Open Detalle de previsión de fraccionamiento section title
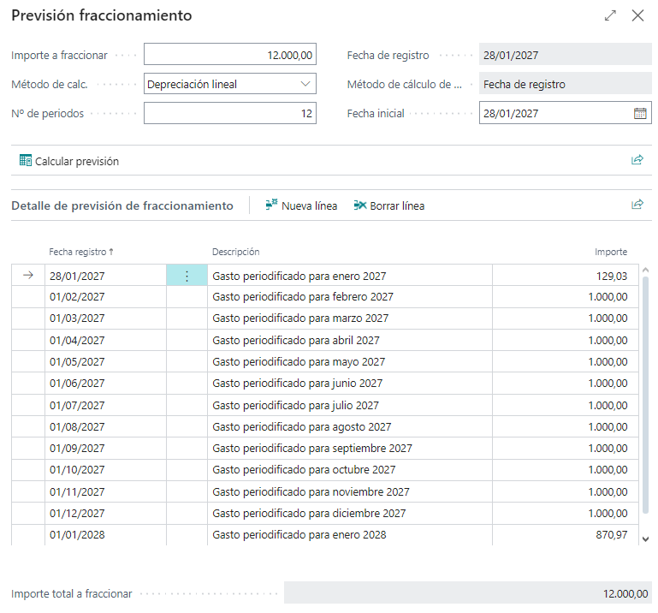Viewport: 658px width, 613px height. (x=122, y=205)
